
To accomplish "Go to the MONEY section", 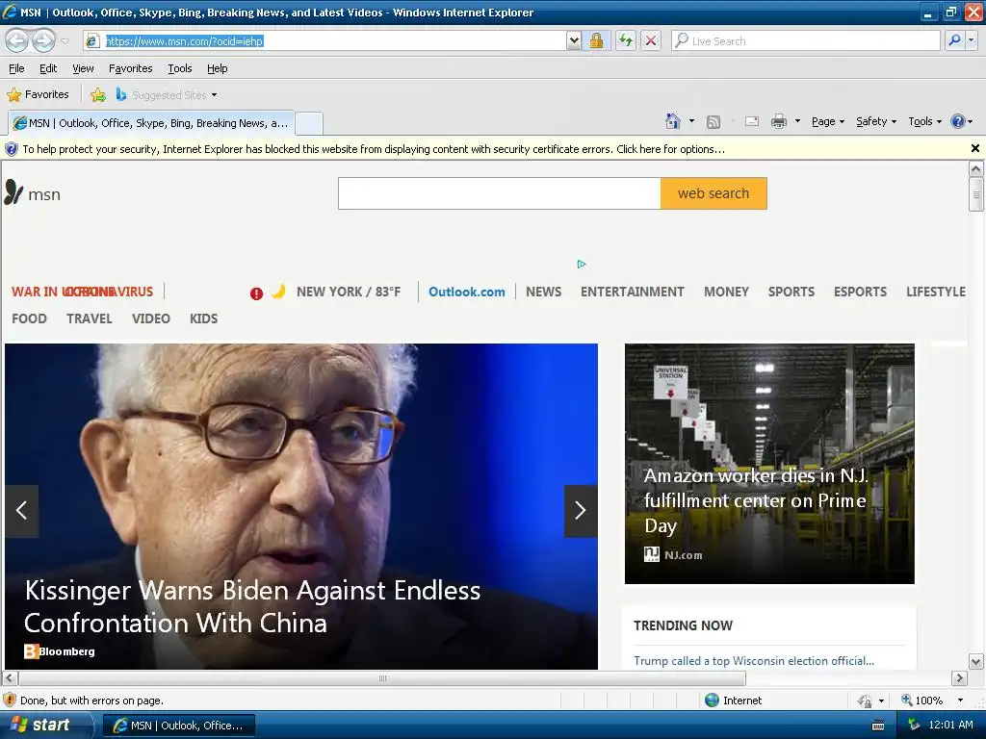I will click(x=726, y=293).
